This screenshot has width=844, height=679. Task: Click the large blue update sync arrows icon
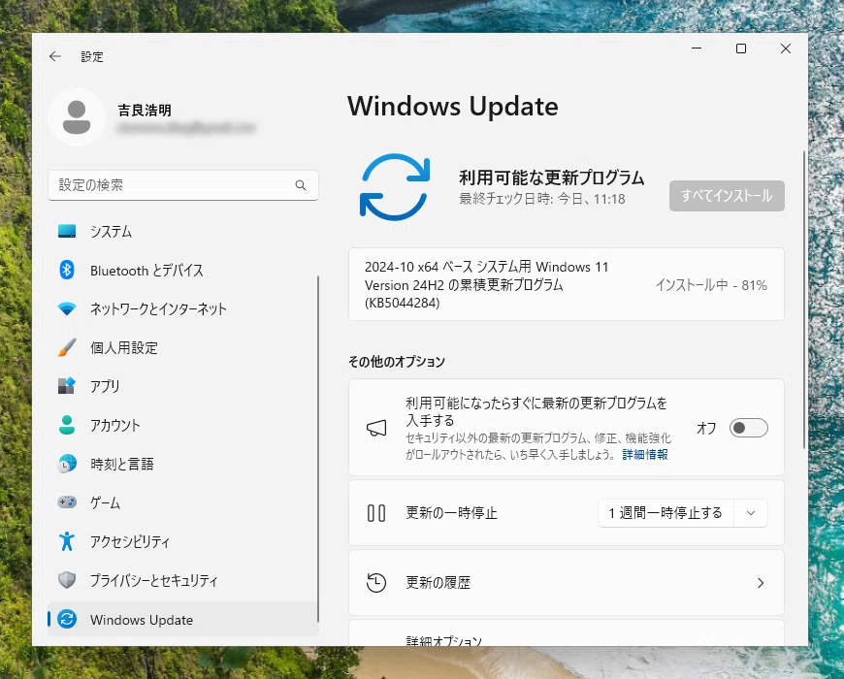pos(395,187)
